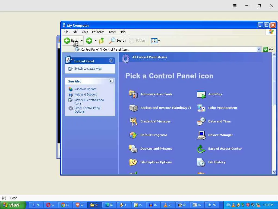The height and width of the screenshot is (209, 278).
Task: Switch to Chrome taskbar button
Action: [x=65, y=205]
